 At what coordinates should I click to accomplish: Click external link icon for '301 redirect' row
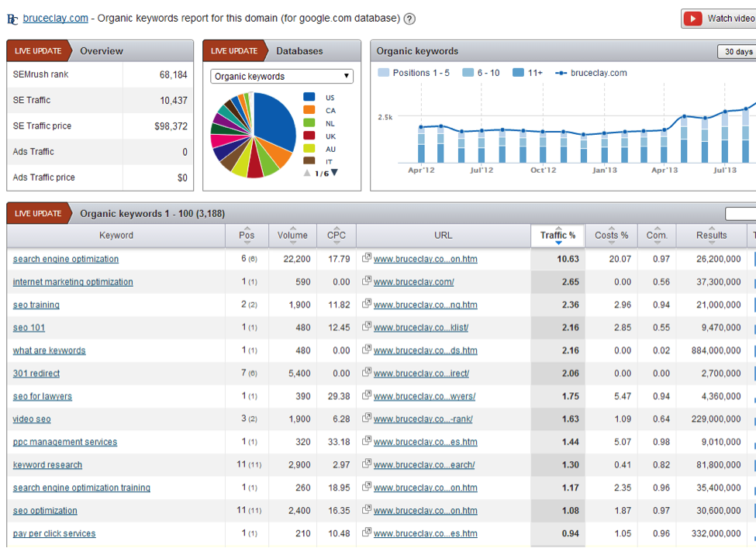point(367,371)
